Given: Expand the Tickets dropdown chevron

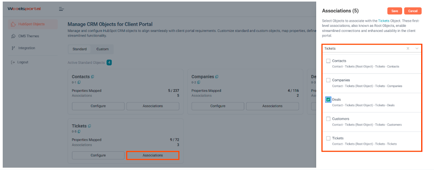Looking at the screenshot, I should [x=417, y=49].
